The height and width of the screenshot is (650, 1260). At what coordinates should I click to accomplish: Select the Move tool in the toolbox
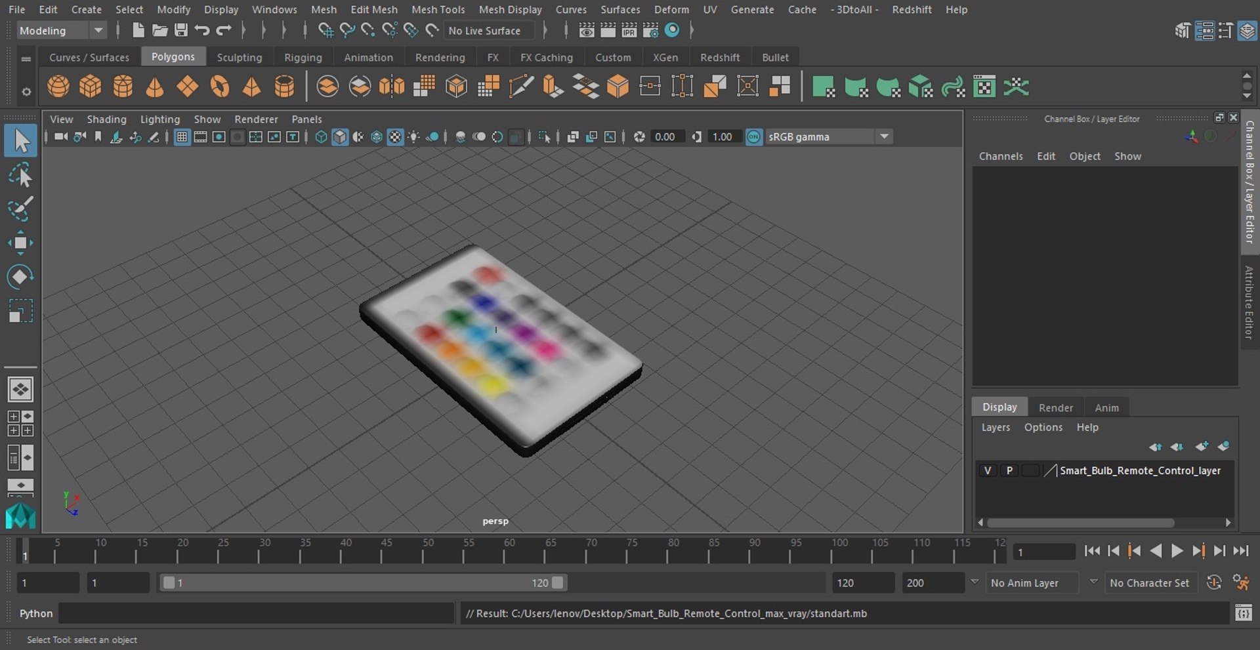[x=20, y=243]
